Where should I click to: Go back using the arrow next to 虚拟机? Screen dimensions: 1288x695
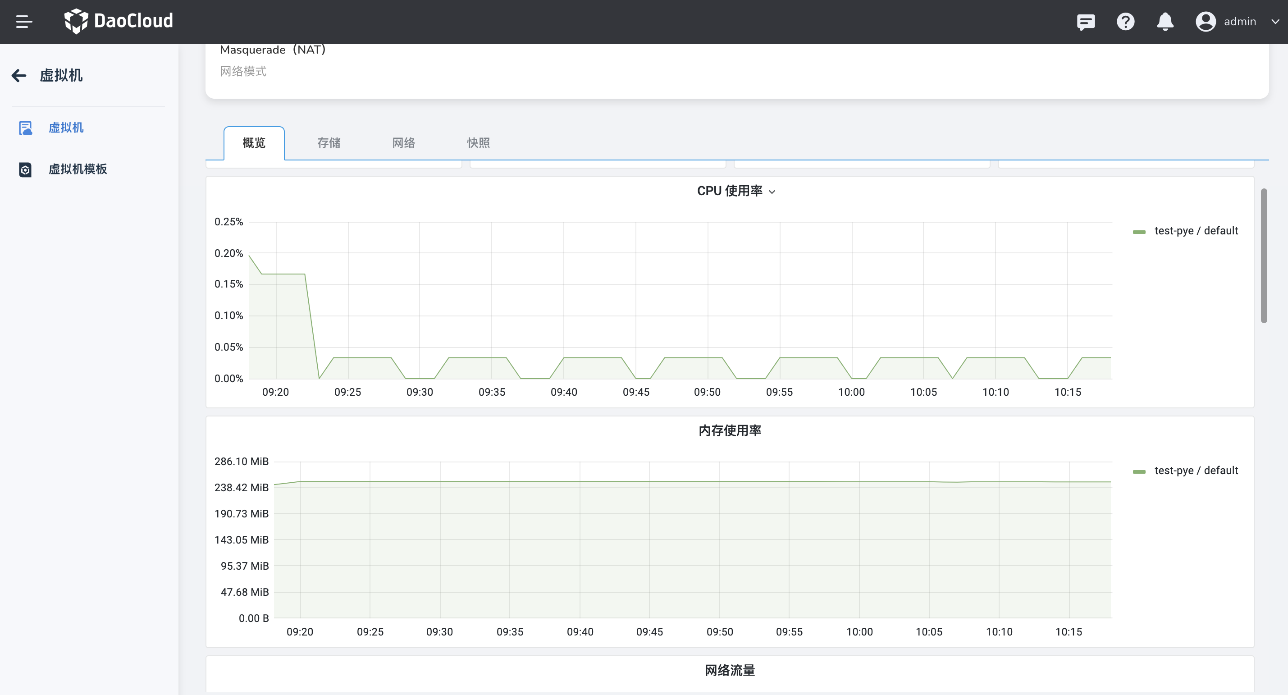click(x=18, y=76)
